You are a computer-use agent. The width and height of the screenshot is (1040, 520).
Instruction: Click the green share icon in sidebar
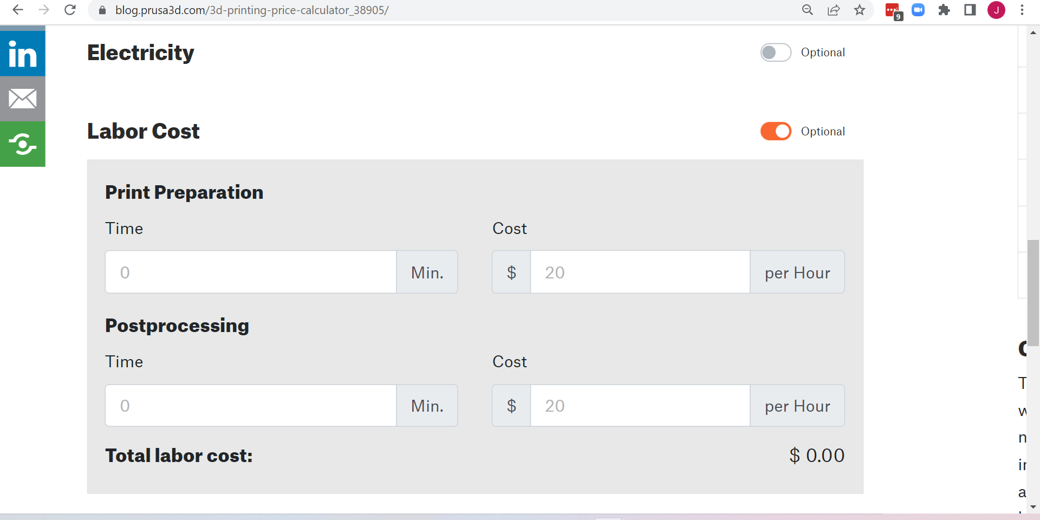(x=22, y=144)
